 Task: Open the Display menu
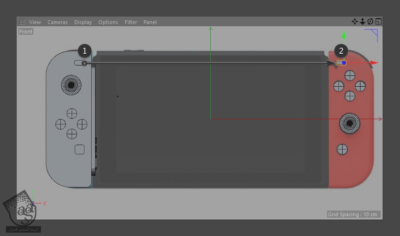pyautogui.click(x=83, y=22)
